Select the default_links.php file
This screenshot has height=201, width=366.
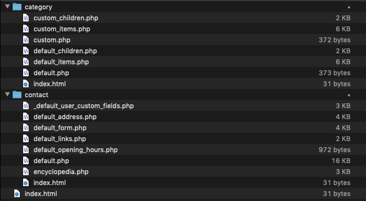pos(183,138)
